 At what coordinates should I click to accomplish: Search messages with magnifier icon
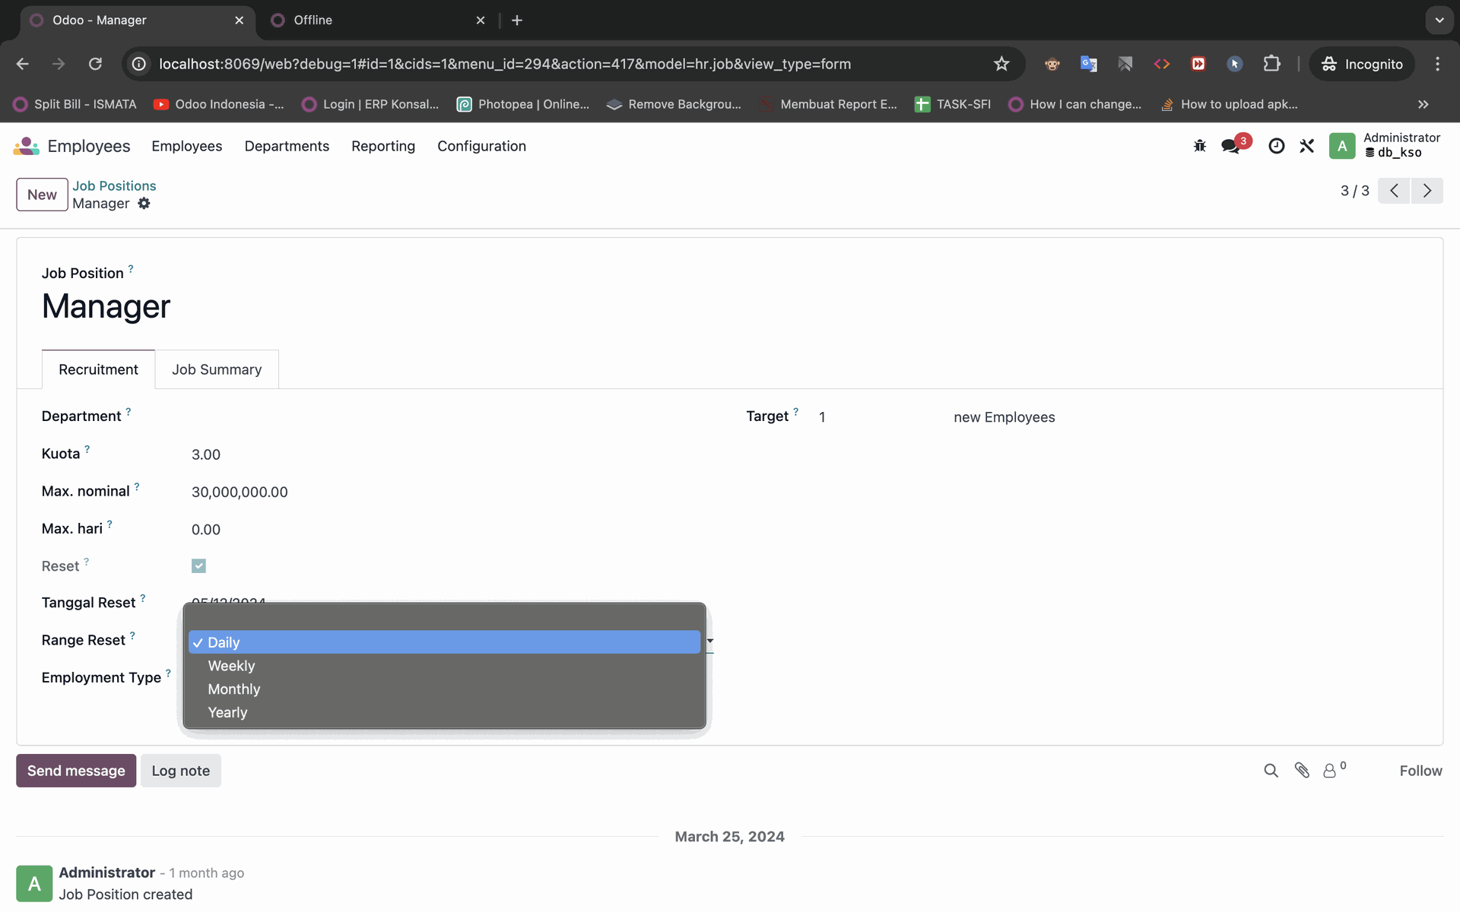point(1271,771)
